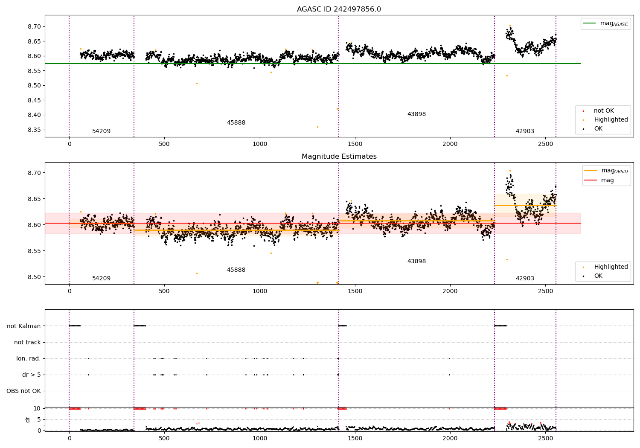Click obsid label 42903 in middle plot
This screenshot has width=640, height=448.
click(x=525, y=278)
